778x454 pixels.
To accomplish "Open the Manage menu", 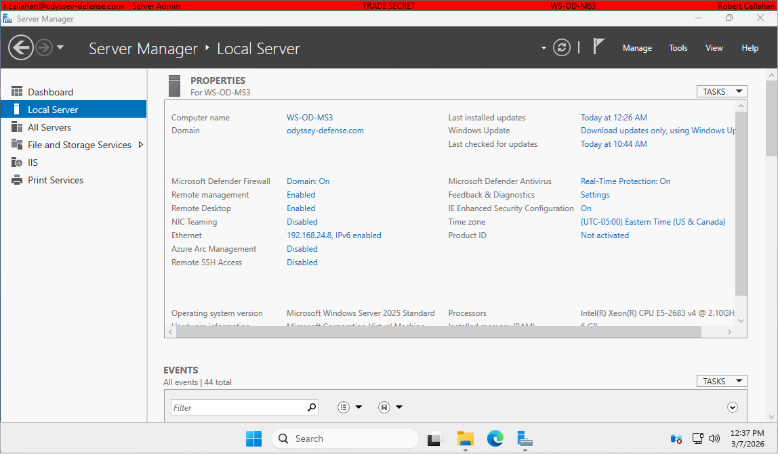I will 637,47.
